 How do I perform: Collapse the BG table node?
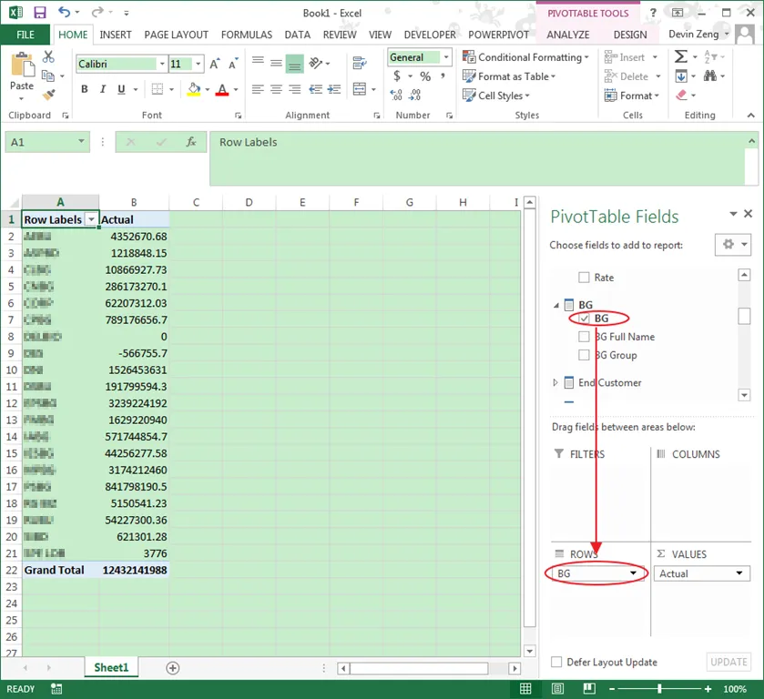click(555, 306)
